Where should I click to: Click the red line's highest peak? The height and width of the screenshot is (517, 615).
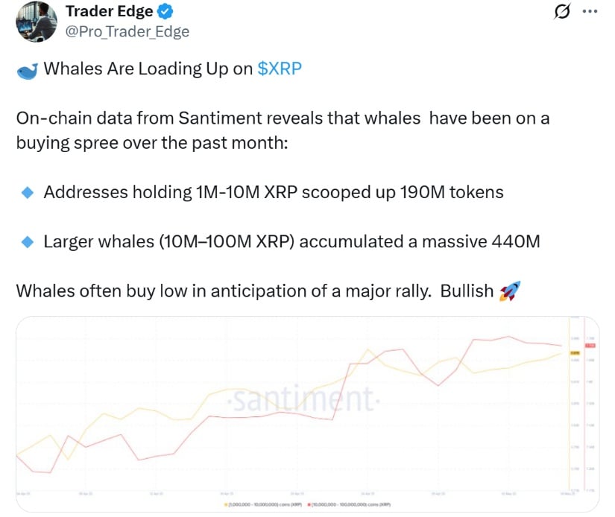(x=508, y=336)
